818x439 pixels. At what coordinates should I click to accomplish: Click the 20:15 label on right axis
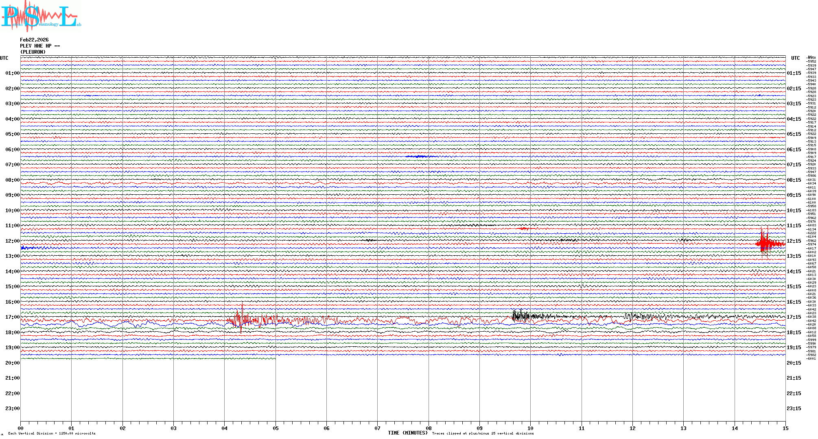point(794,363)
